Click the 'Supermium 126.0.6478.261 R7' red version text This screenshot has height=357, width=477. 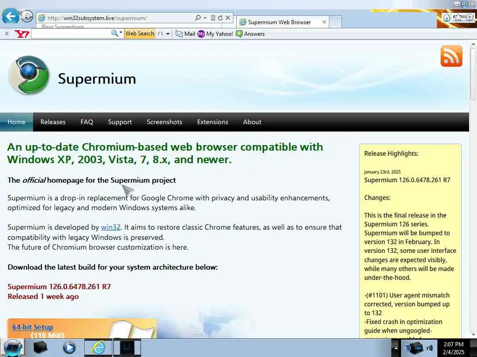coord(59,286)
